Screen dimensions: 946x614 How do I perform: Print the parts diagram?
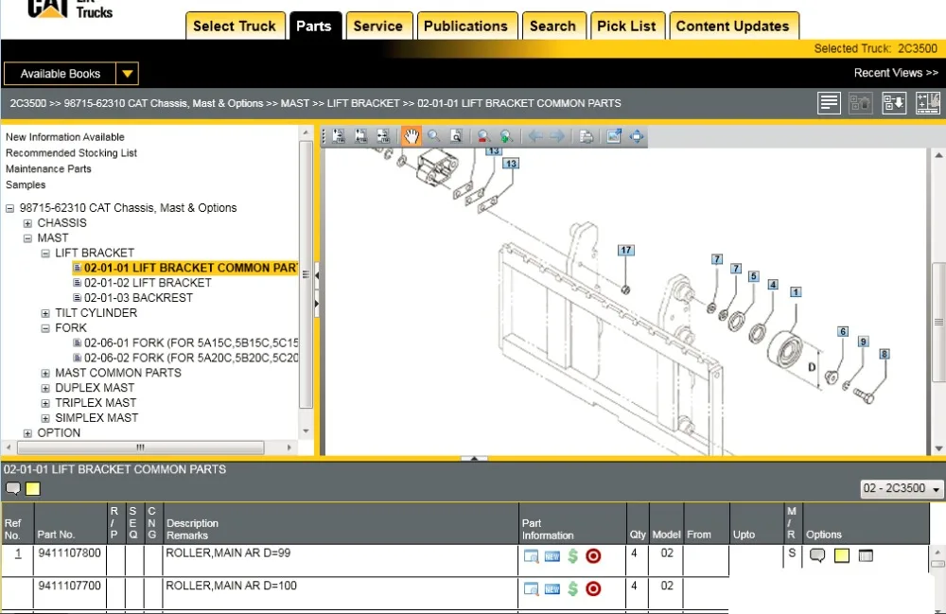[x=586, y=137]
